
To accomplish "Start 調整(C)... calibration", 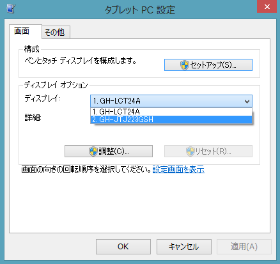I will [109, 151].
